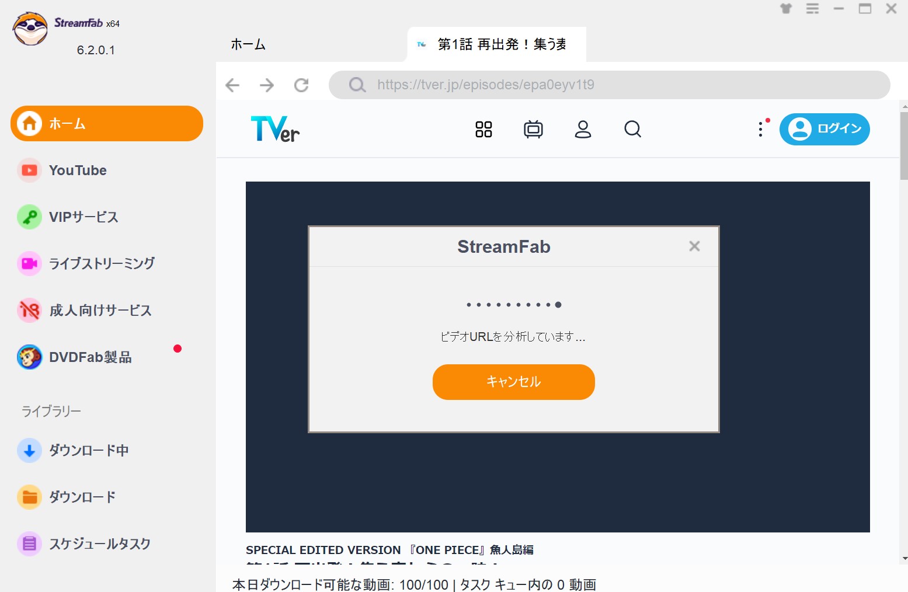
Task: Click the ライブラリー section label
Action: point(51,412)
